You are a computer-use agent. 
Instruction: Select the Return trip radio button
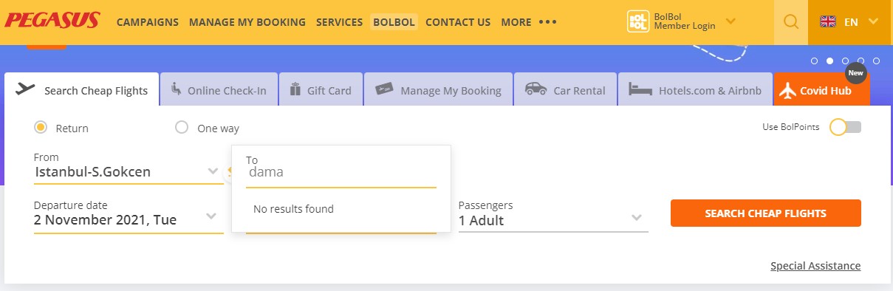[x=41, y=127]
